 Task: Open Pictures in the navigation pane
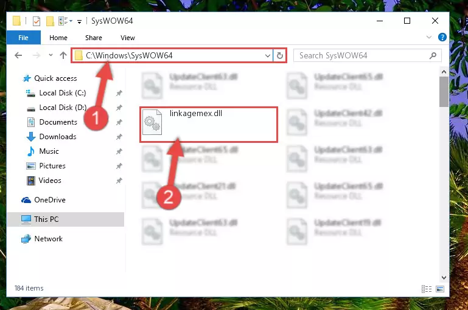(52, 166)
